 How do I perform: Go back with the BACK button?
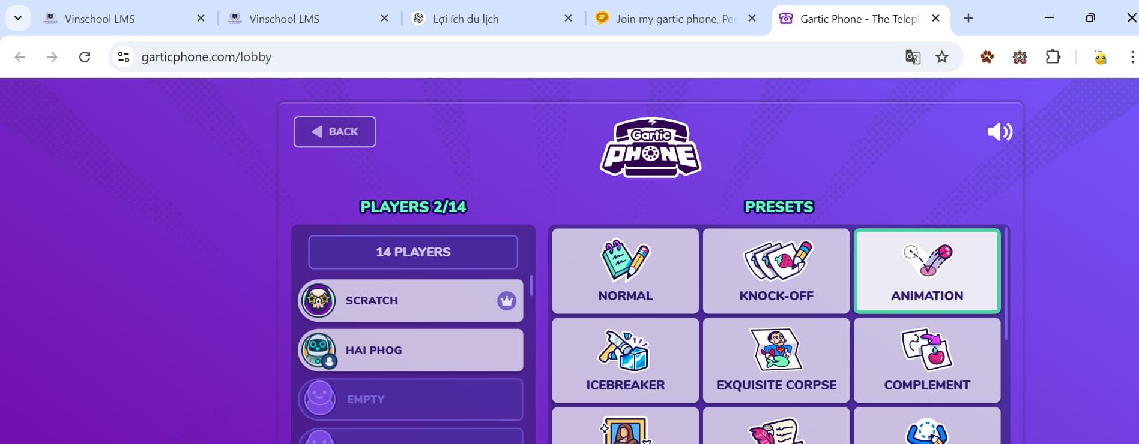coord(334,132)
